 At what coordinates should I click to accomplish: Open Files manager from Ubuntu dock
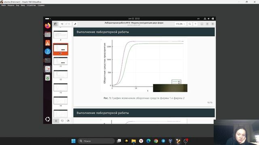[48, 34]
